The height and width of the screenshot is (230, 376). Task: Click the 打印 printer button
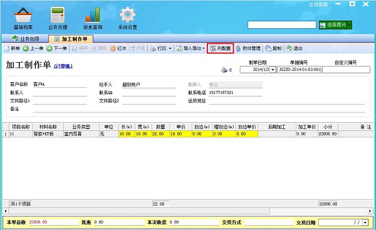pyautogui.click(x=158, y=48)
